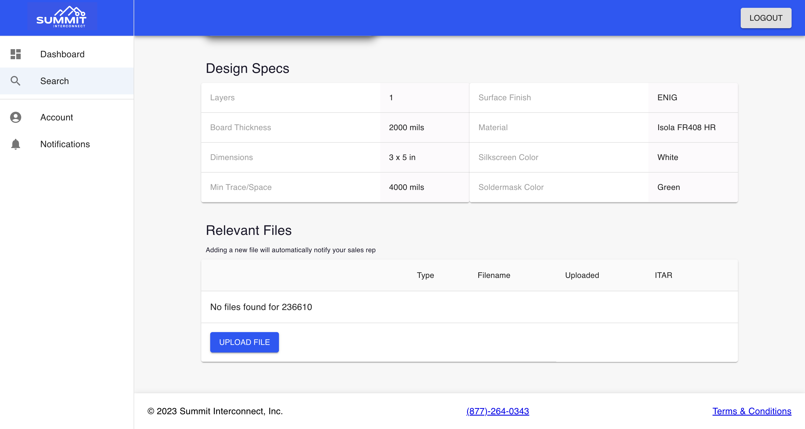The height and width of the screenshot is (429, 805).
Task: Call the (877)-264-0343 phone link
Action: tap(498, 411)
